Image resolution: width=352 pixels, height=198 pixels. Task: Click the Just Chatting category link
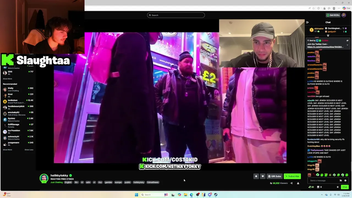point(57,182)
